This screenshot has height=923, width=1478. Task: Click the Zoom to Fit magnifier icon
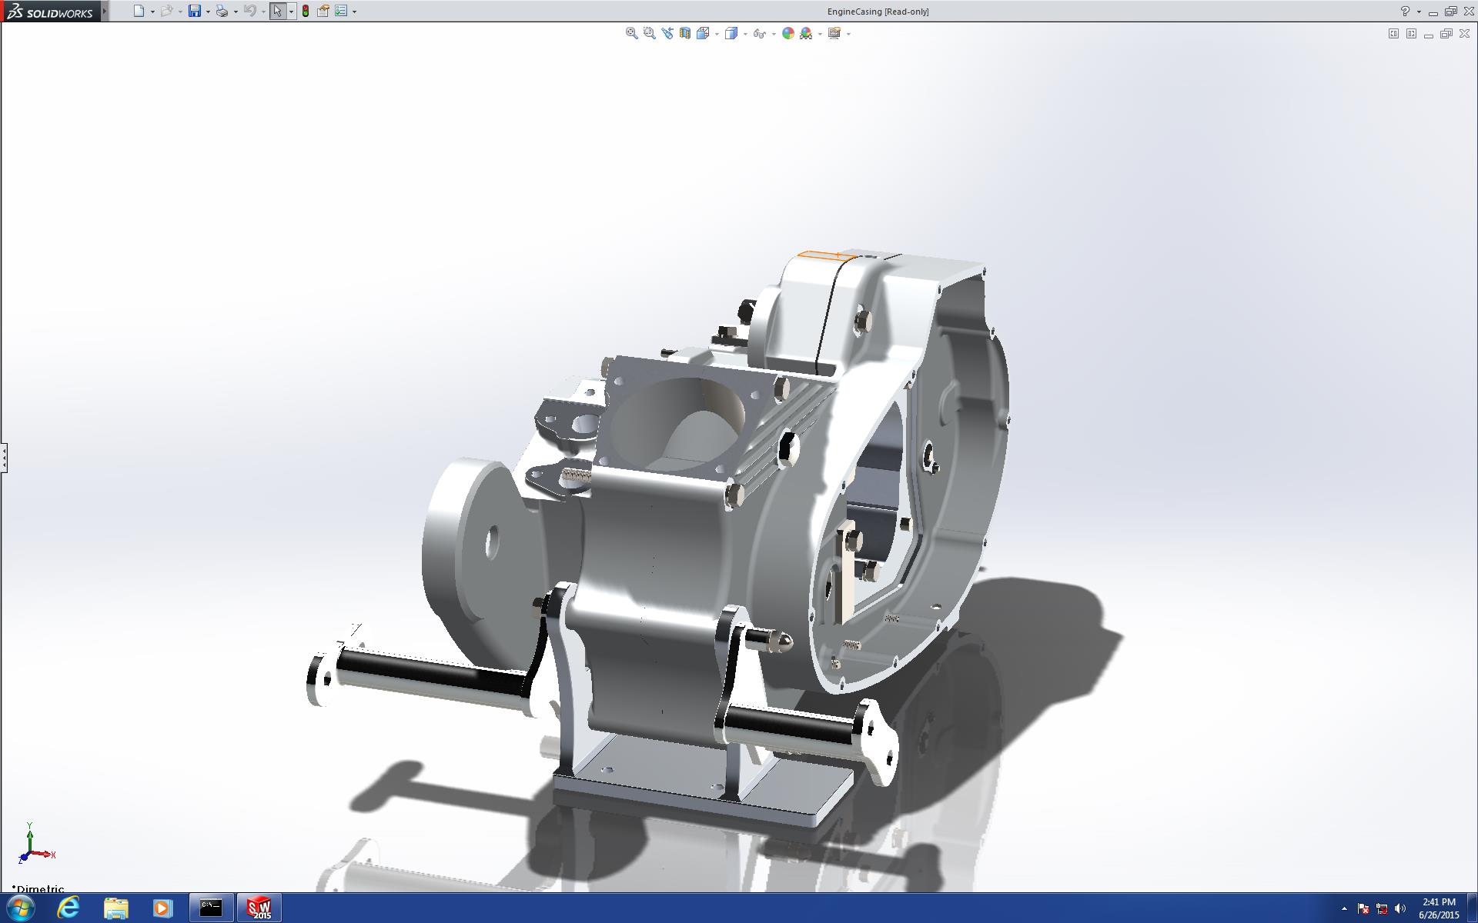[x=631, y=33]
